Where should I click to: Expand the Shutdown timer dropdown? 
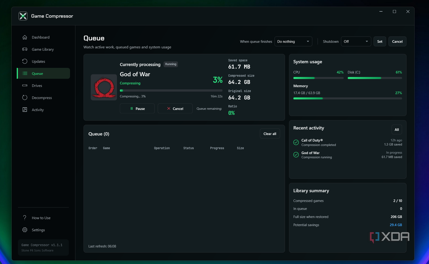356,42
